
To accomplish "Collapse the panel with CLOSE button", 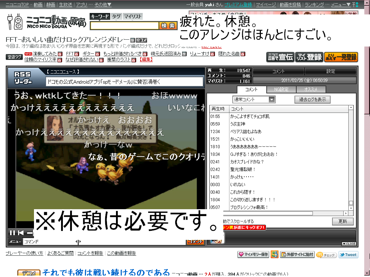I will 349,244.
